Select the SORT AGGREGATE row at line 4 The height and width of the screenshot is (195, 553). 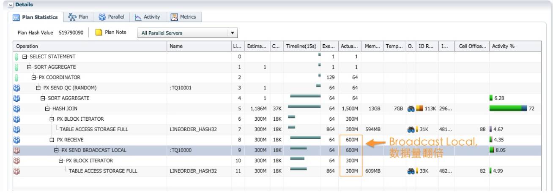click(277, 98)
